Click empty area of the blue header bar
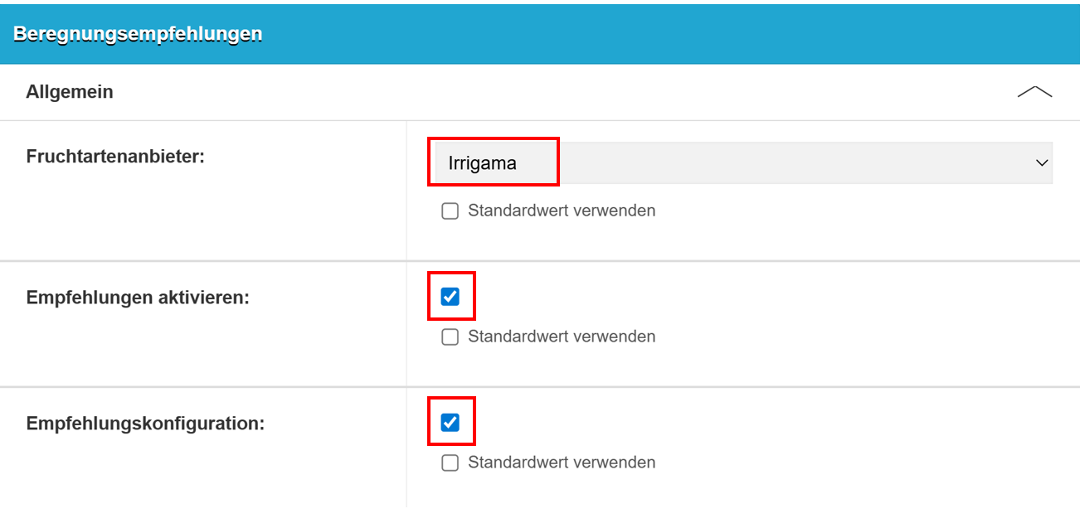Screen dimensions: 1080x528 click(664, 34)
